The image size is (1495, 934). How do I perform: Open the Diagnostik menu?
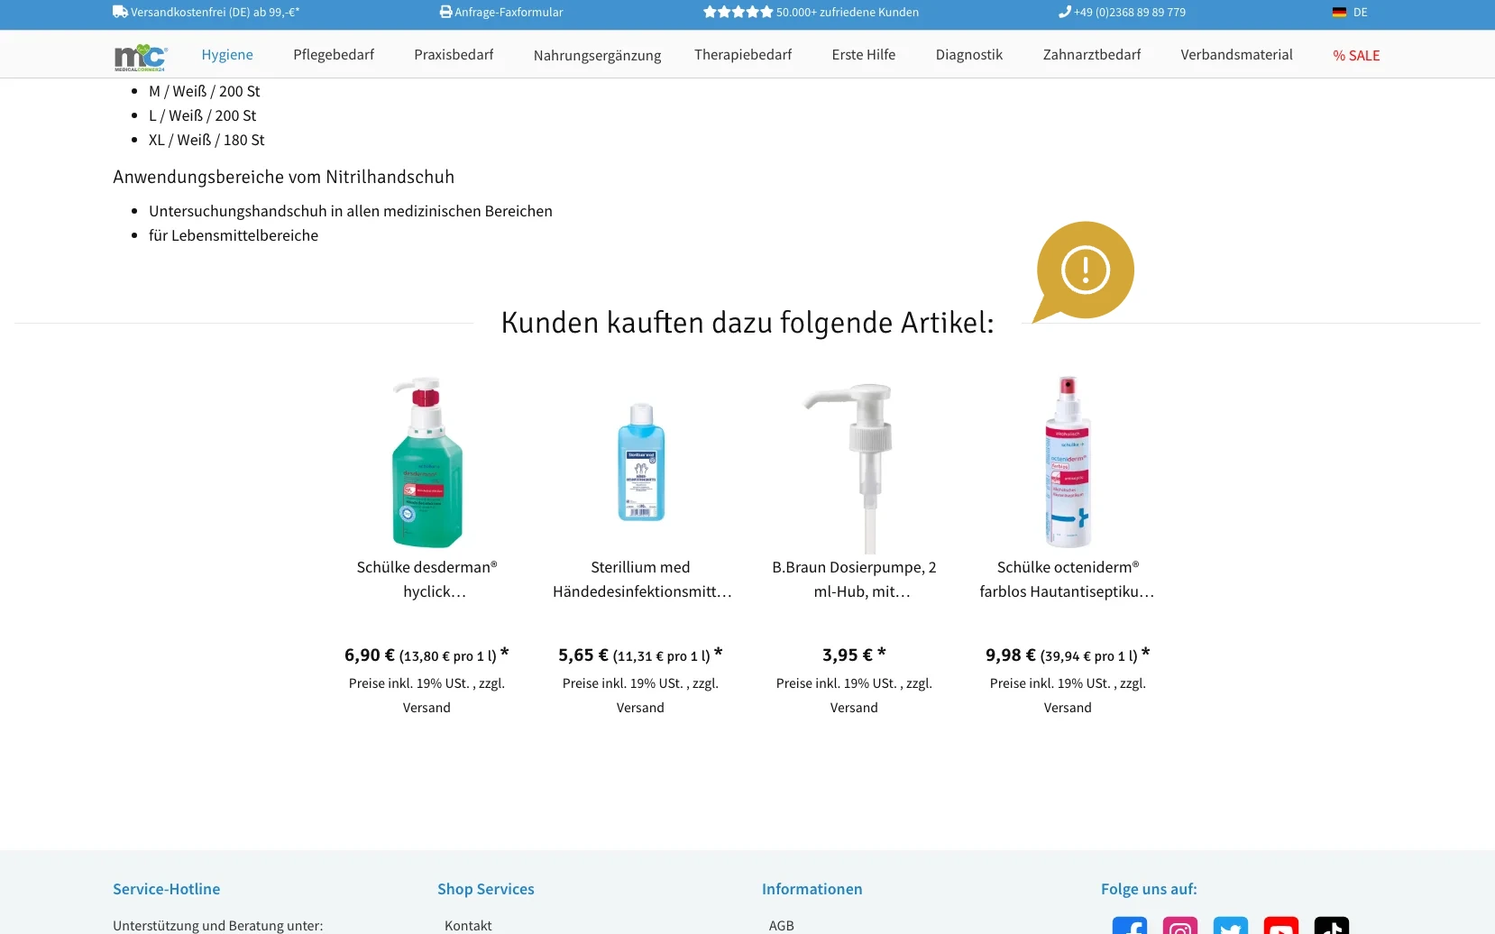pos(969,55)
